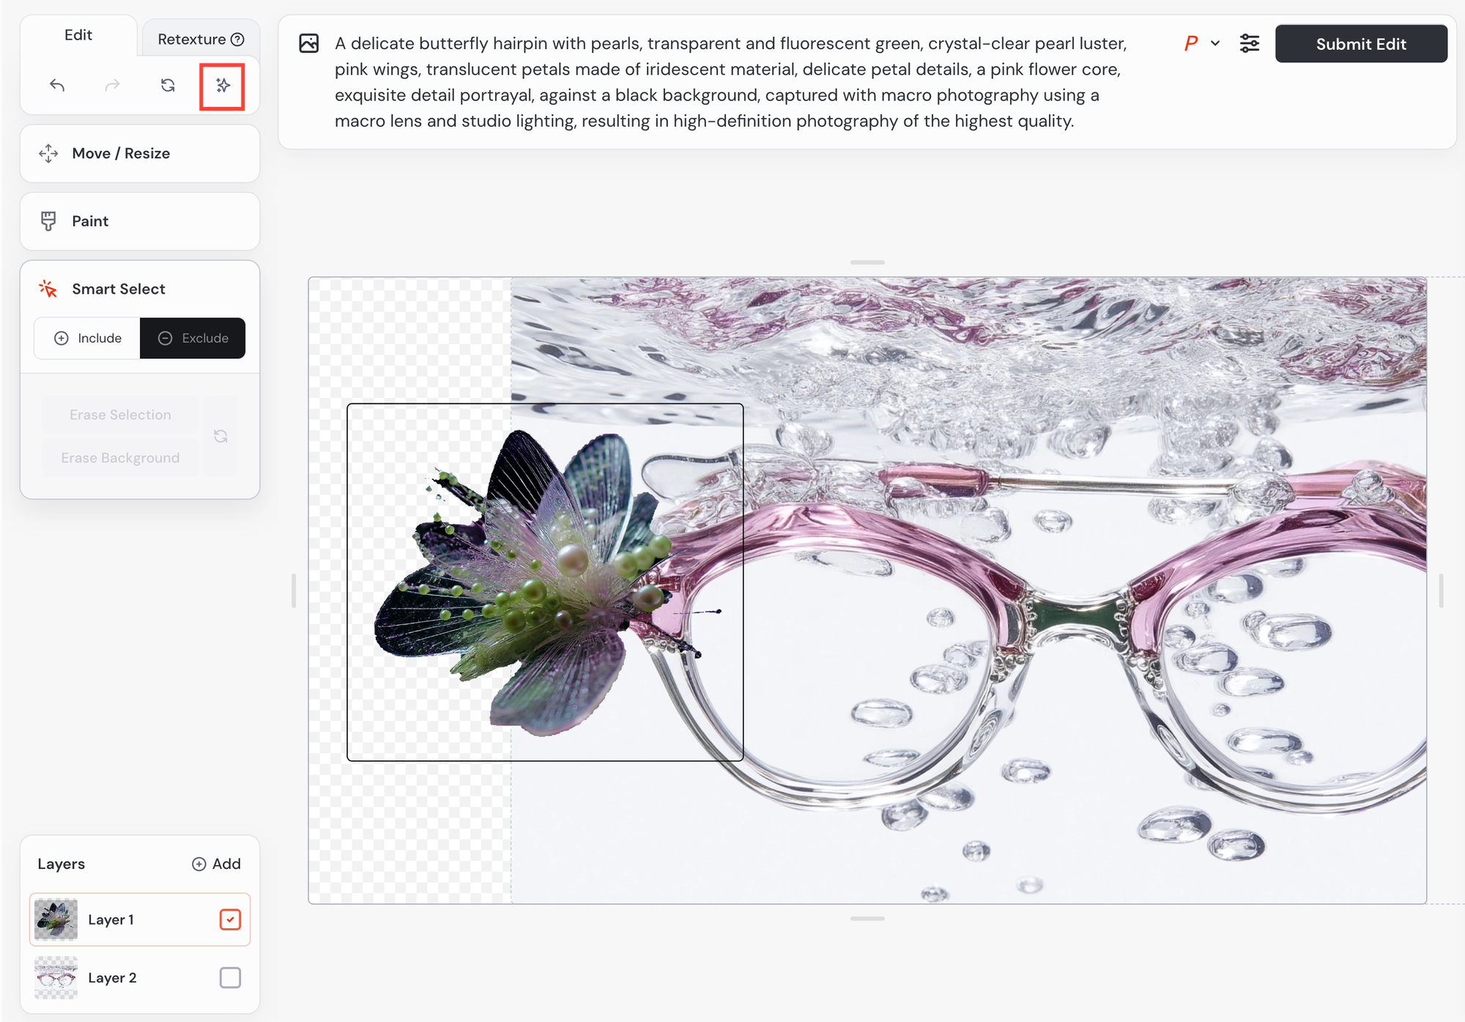Click the undo arrow icon
The width and height of the screenshot is (1465, 1022).
point(57,86)
